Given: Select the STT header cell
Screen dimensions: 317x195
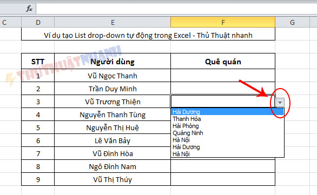Looking at the screenshot, I should pos(38,62).
